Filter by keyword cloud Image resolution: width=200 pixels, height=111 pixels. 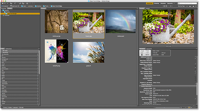click(20, 64)
